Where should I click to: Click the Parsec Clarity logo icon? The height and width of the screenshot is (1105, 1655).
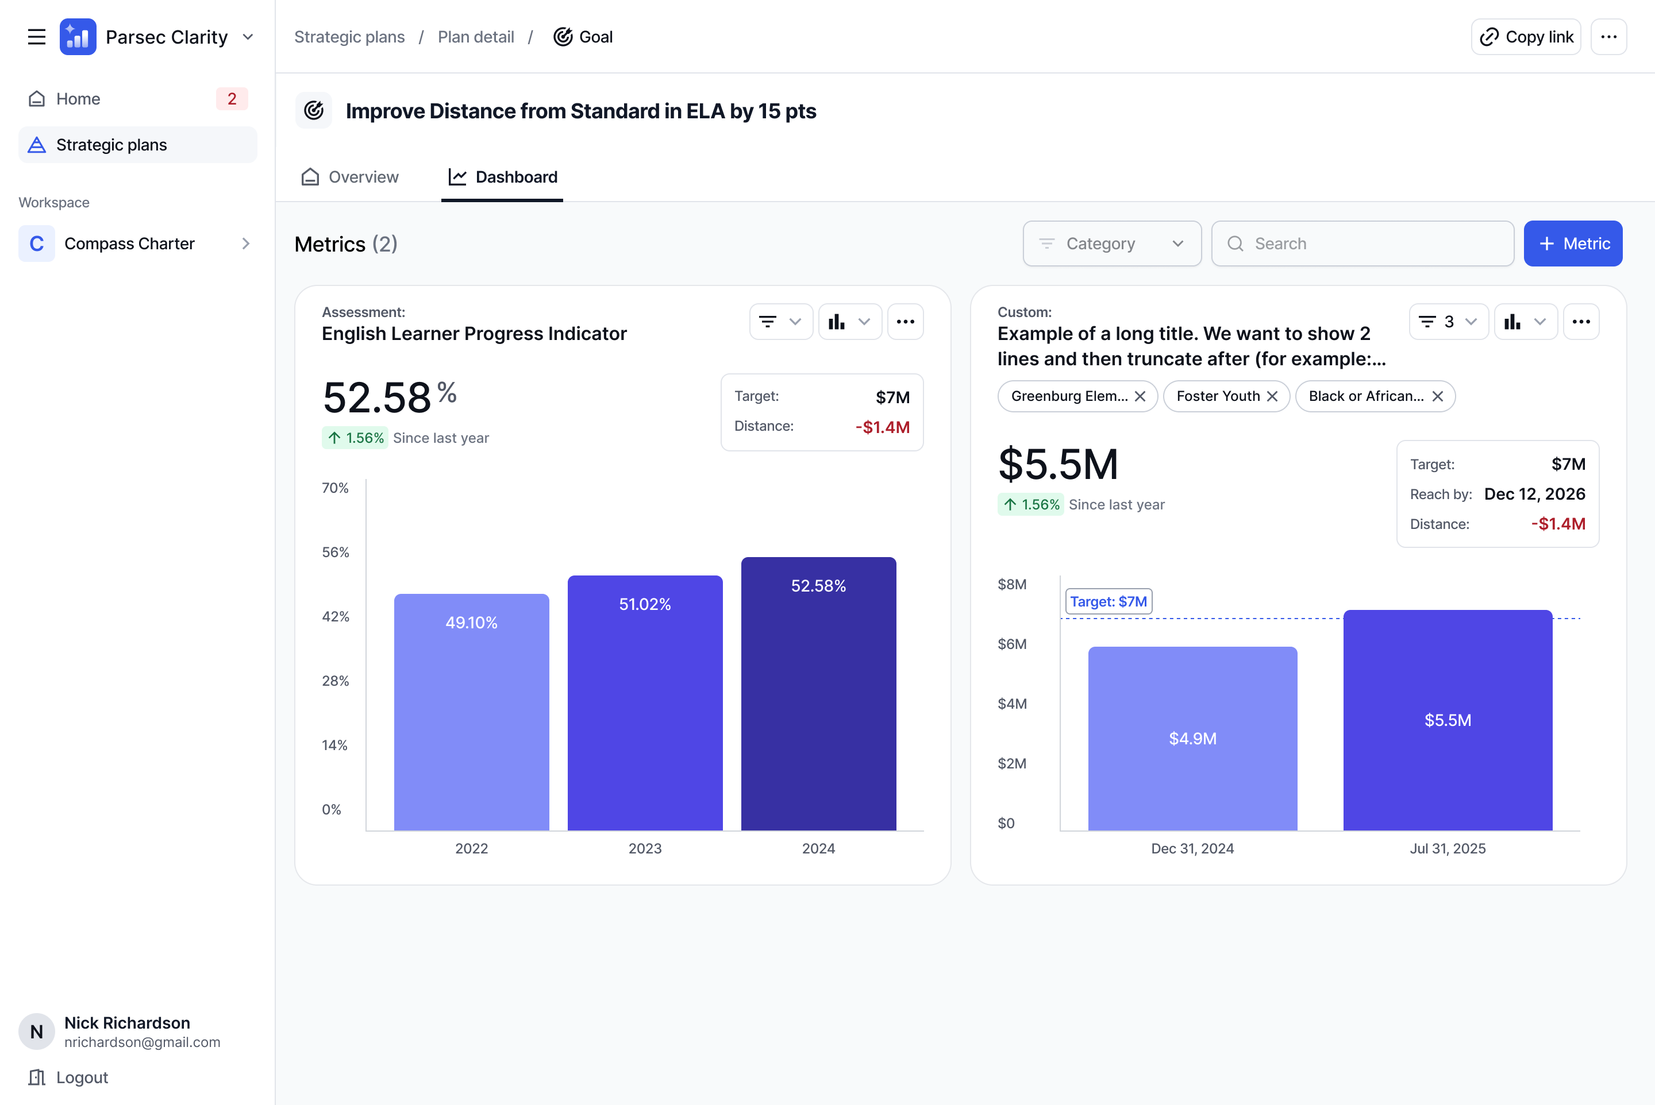(78, 37)
